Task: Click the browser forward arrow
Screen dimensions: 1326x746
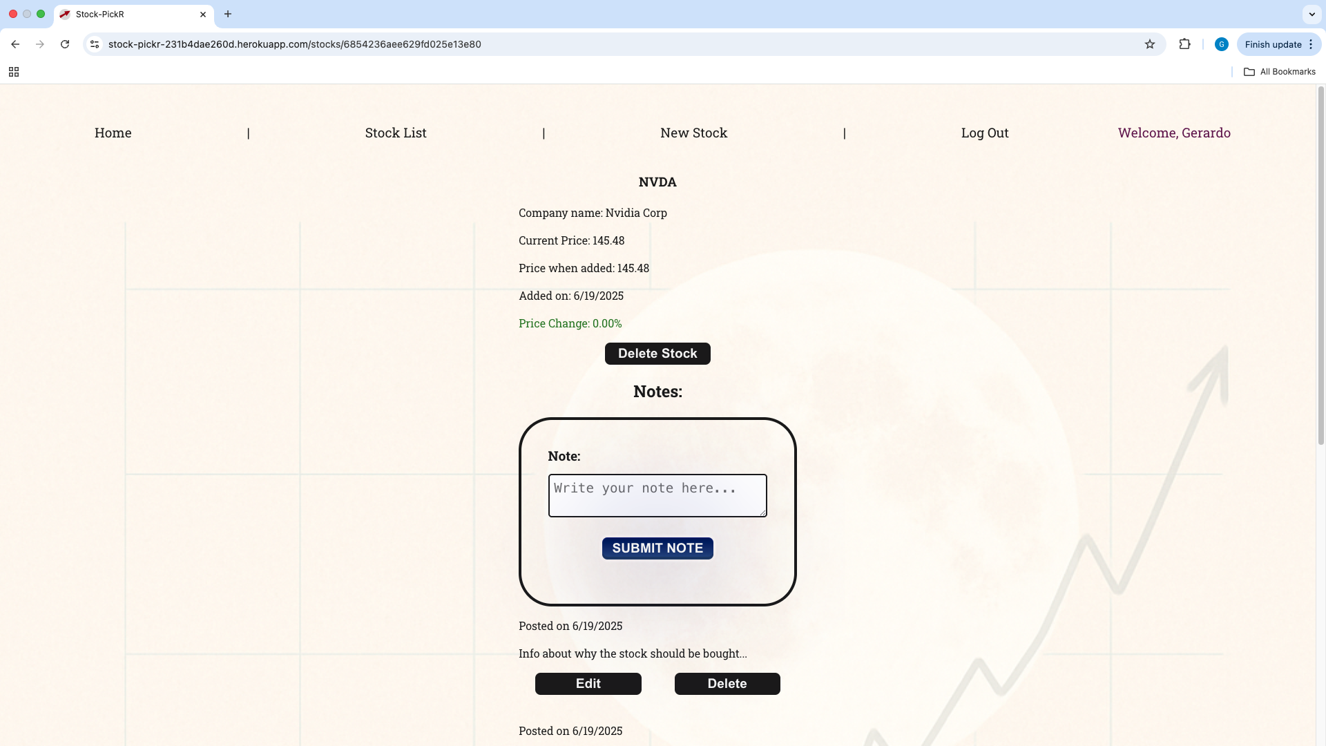Action: pos(40,44)
